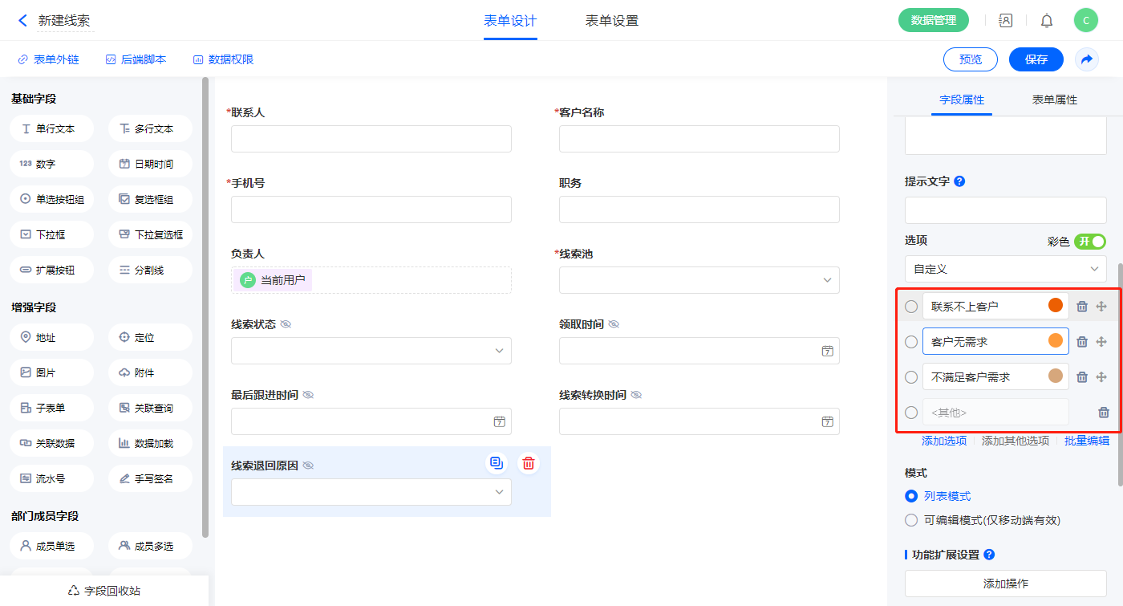Viewport: 1123px width, 606px height.
Task: Open the 自定义 options dropdown
Action: click(x=1005, y=269)
